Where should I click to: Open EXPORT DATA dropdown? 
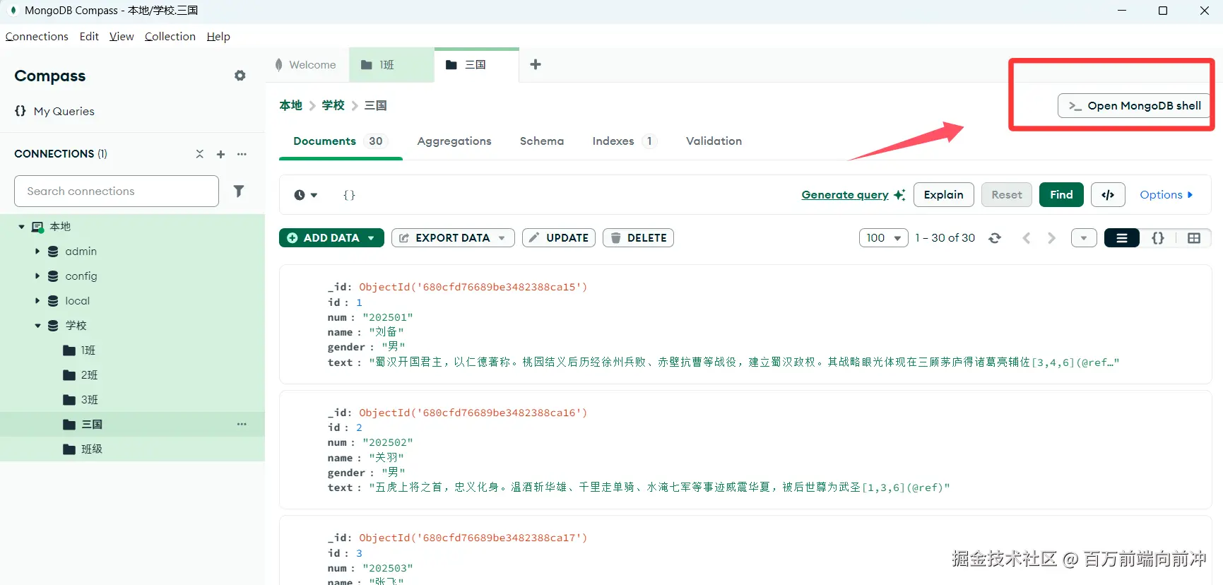[453, 238]
